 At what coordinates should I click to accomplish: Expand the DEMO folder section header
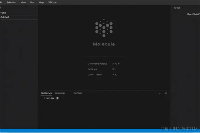(x=19, y=17)
